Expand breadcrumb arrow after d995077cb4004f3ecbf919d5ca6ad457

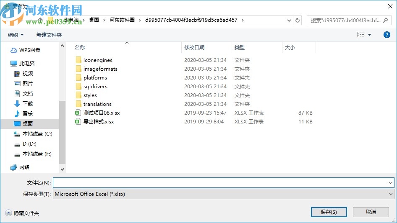(x=243, y=20)
